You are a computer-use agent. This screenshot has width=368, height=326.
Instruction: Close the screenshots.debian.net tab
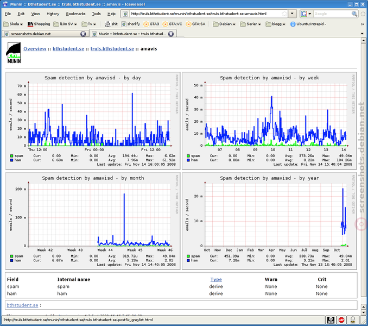[x=83, y=34]
